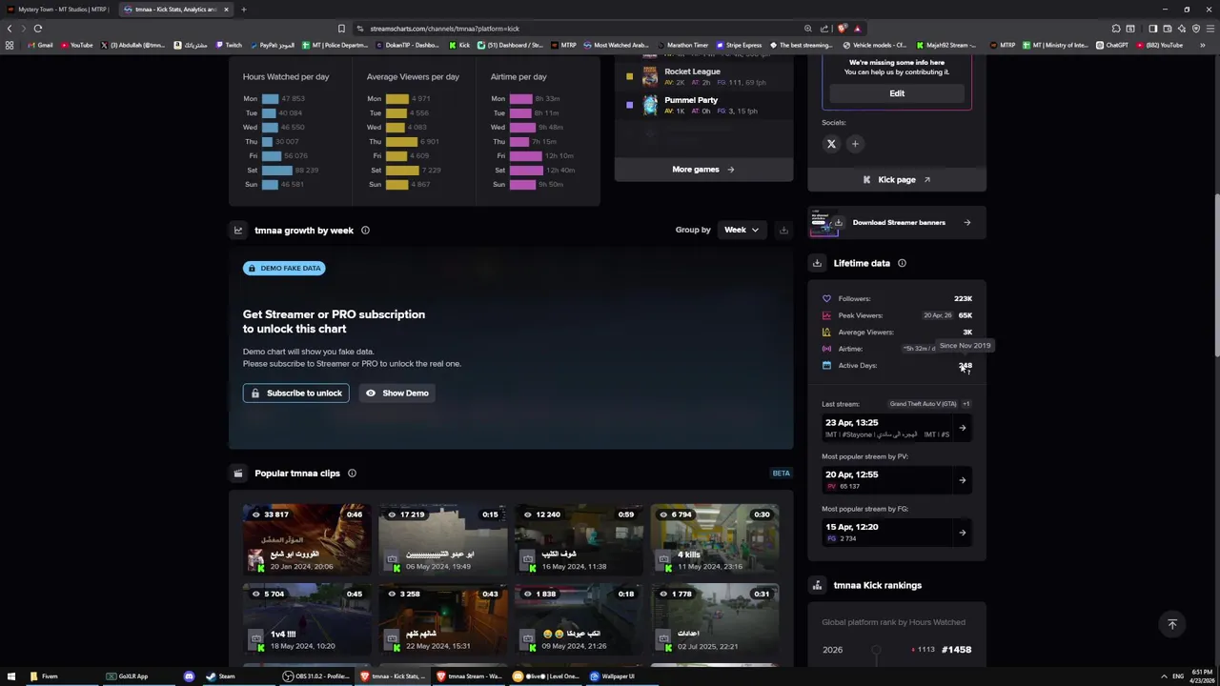This screenshot has height=686, width=1220.
Task: Click the Saturday hours watched bar 88 239
Action: click(x=277, y=170)
